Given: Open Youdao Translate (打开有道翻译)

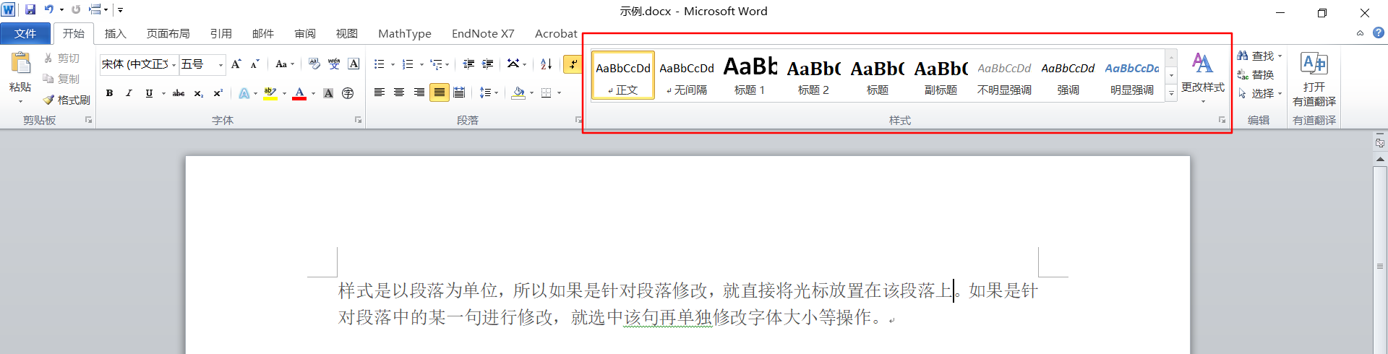Looking at the screenshot, I should [1314, 79].
